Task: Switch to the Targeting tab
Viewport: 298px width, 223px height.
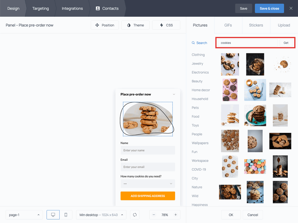Action: [40, 8]
